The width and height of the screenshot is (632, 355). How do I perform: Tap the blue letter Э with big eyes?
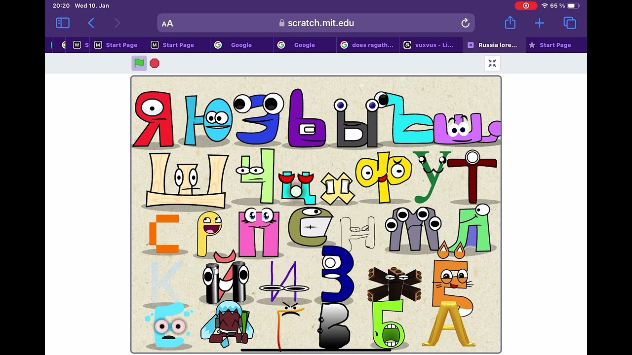coord(258,118)
